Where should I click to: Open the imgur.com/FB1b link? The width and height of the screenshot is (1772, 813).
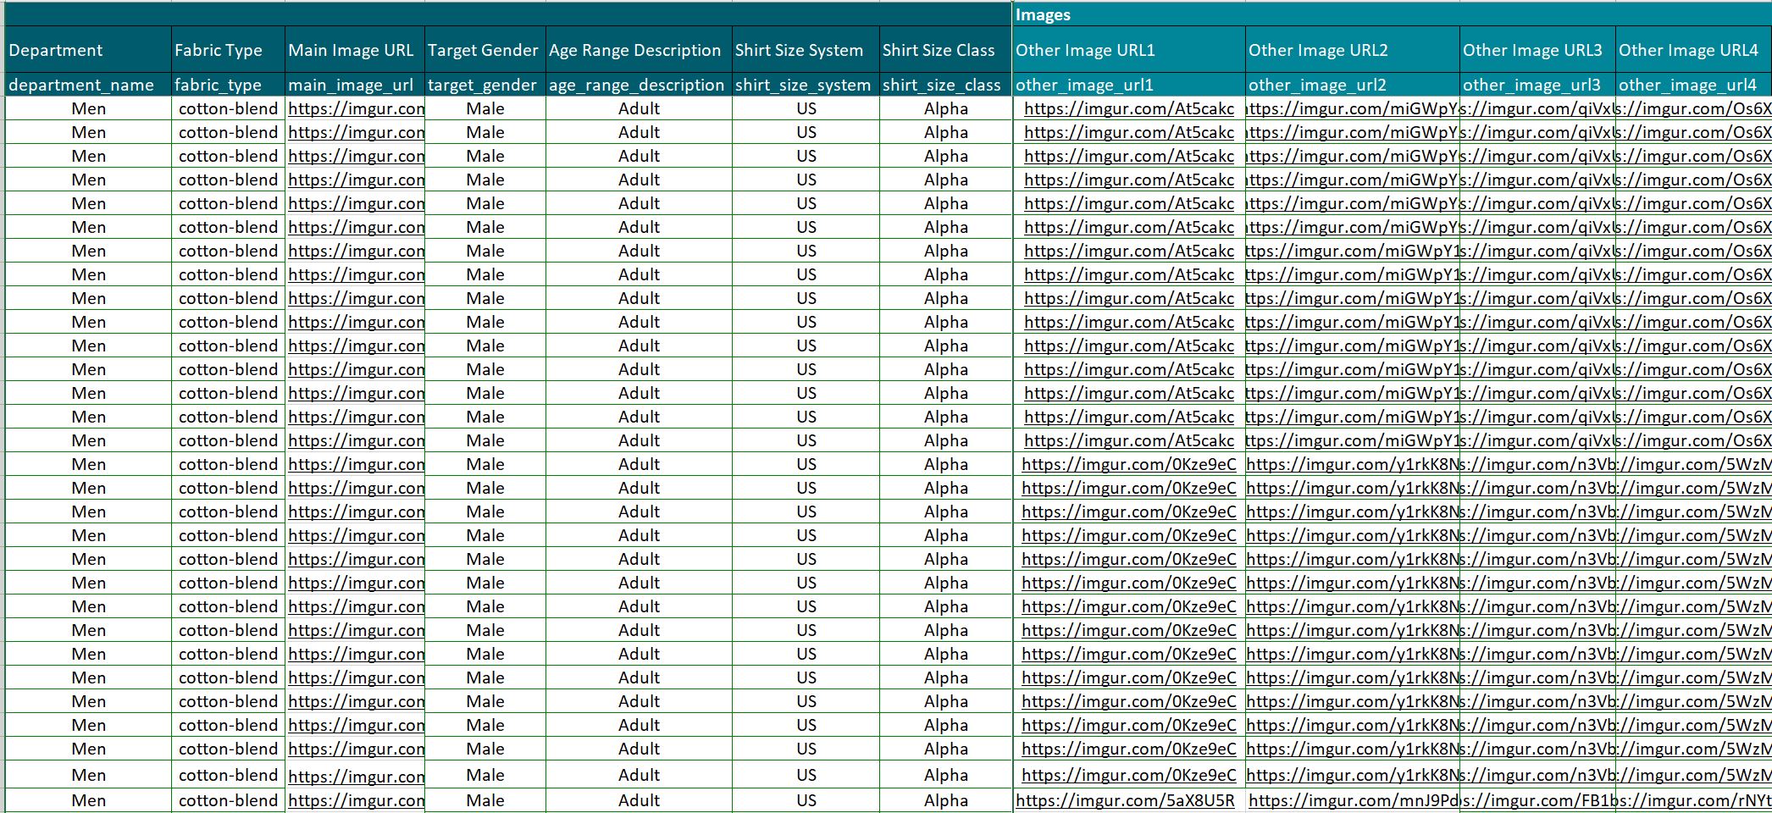[x=1537, y=800]
